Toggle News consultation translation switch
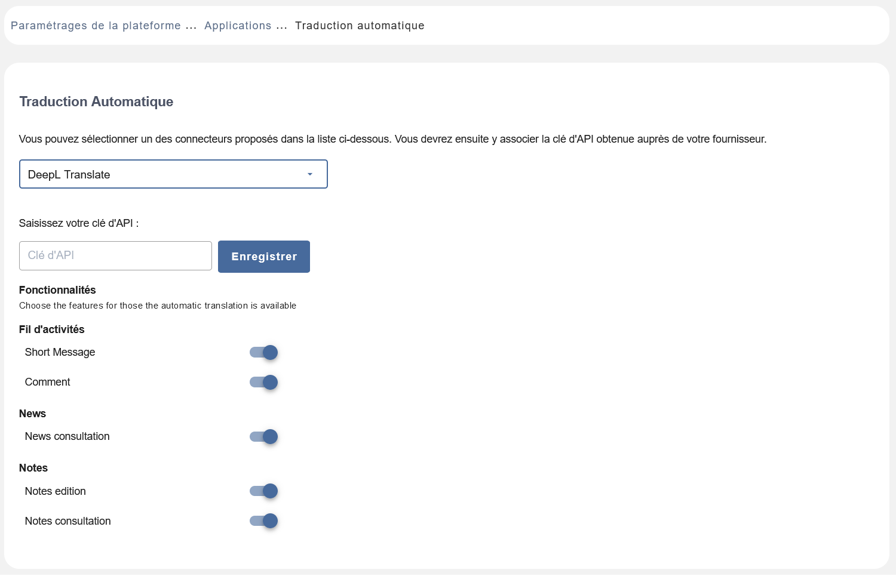This screenshot has height=576, width=896. pyautogui.click(x=264, y=437)
